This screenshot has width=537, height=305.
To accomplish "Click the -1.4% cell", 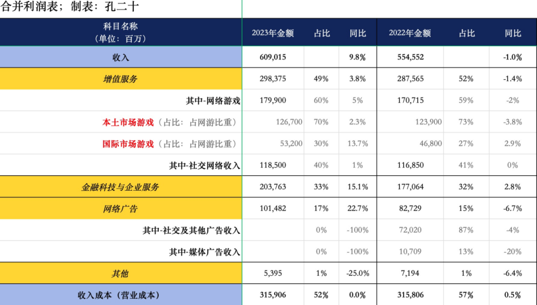I will (512, 79).
